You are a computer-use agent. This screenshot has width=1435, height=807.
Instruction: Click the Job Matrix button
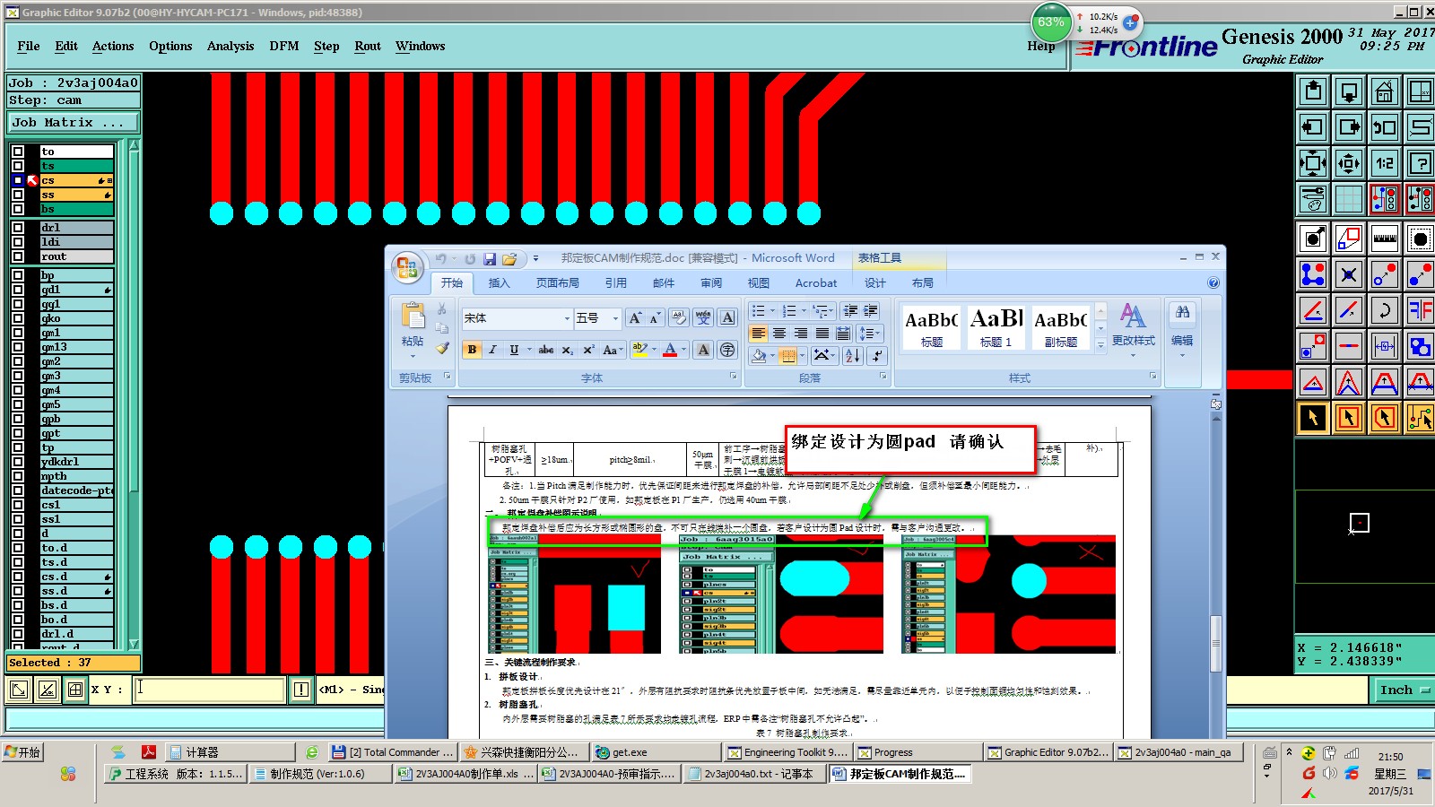pyautogui.click(x=74, y=123)
